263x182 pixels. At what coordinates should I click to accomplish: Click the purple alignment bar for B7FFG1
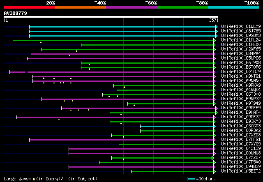point(121,140)
